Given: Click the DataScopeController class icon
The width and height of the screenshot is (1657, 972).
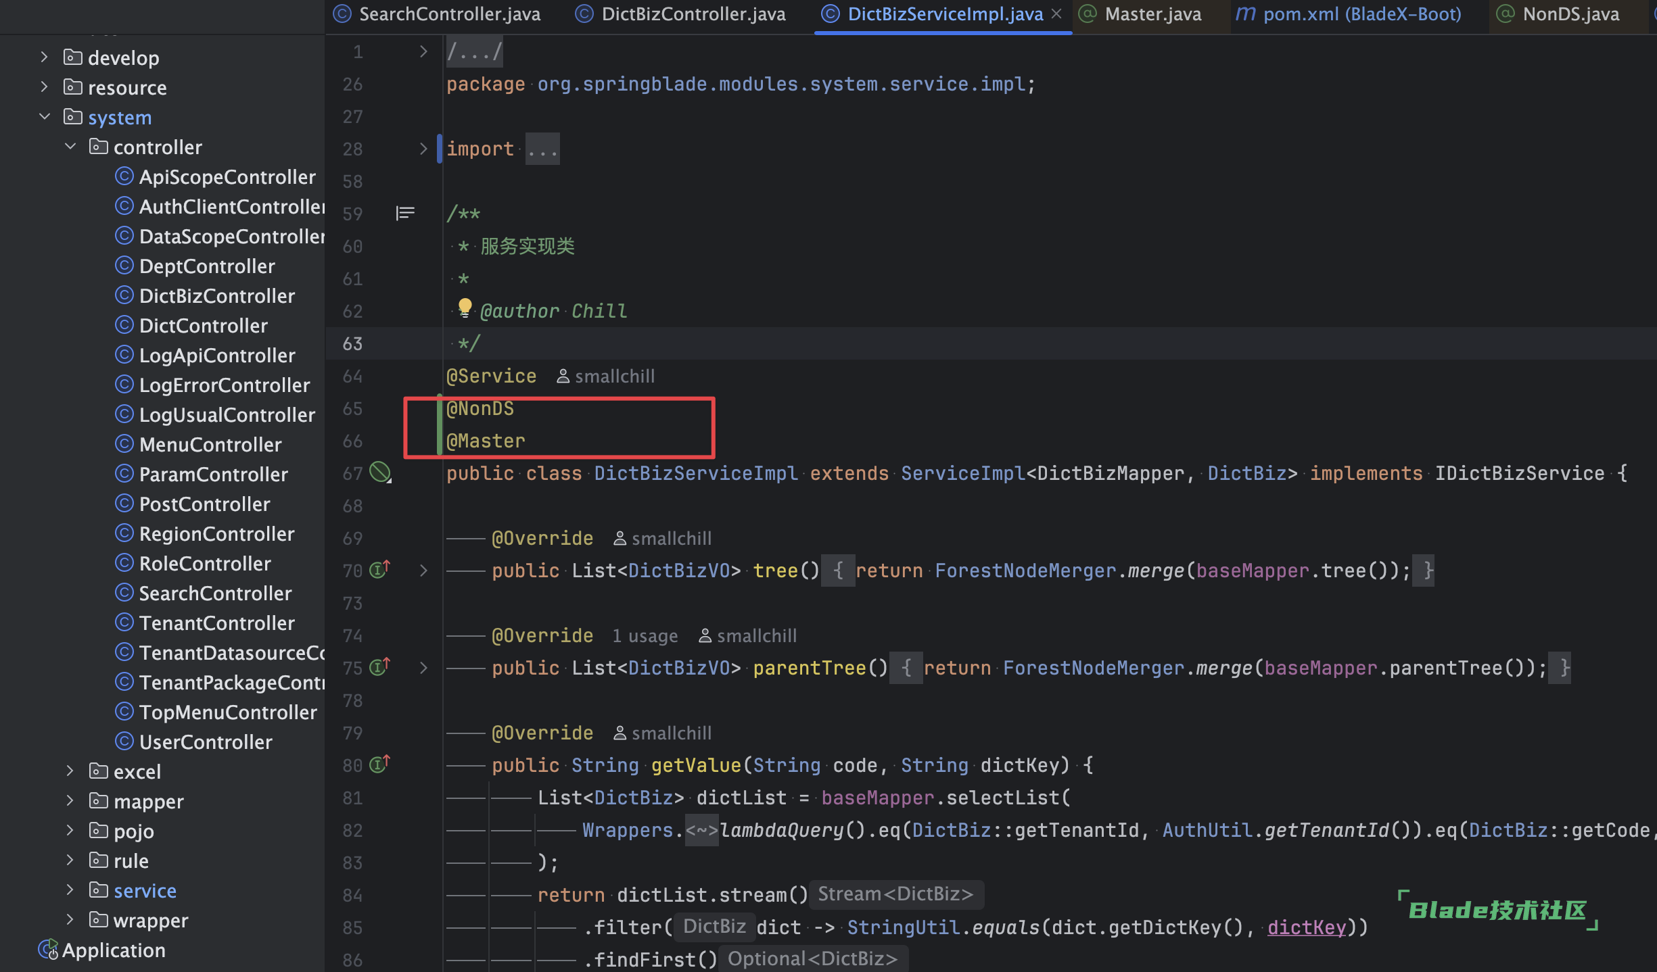Looking at the screenshot, I should click(124, 236).
